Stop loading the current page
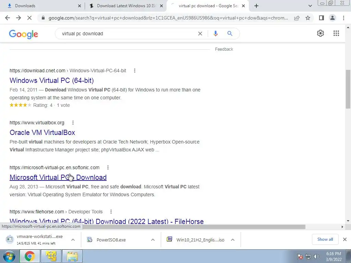The image size is (351, 263). click(29, 18)
